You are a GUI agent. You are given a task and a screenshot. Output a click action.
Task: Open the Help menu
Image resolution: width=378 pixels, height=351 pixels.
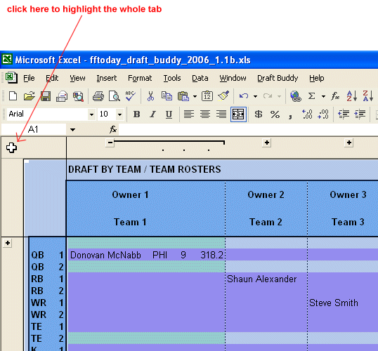tap(317, 78)
